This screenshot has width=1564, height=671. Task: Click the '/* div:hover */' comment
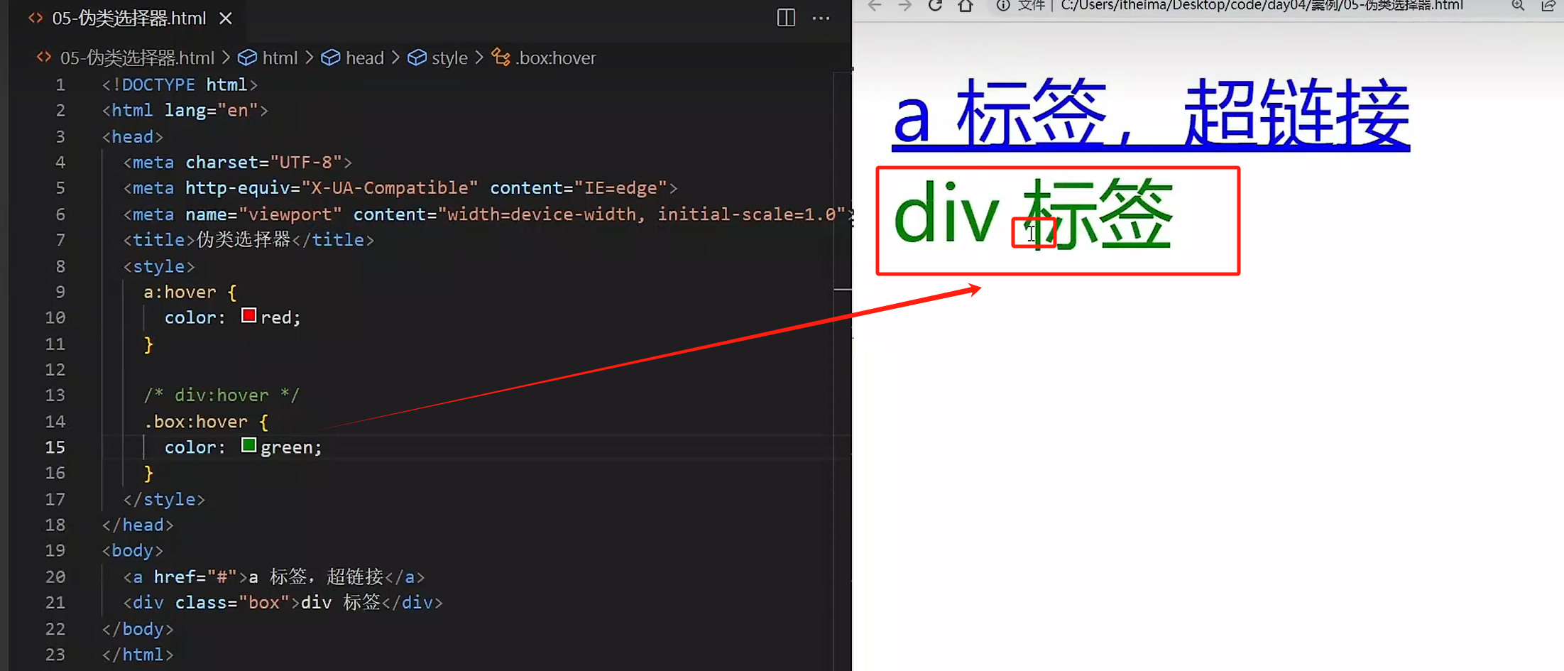tap(222, 395)
